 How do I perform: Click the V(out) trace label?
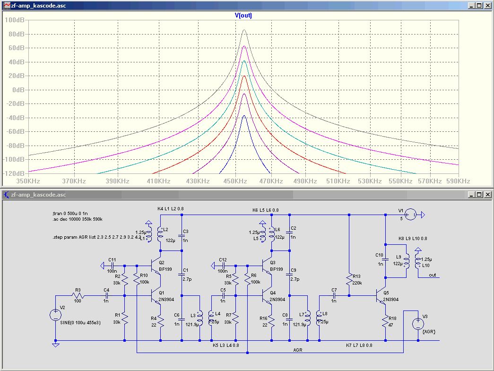[243, 15]
